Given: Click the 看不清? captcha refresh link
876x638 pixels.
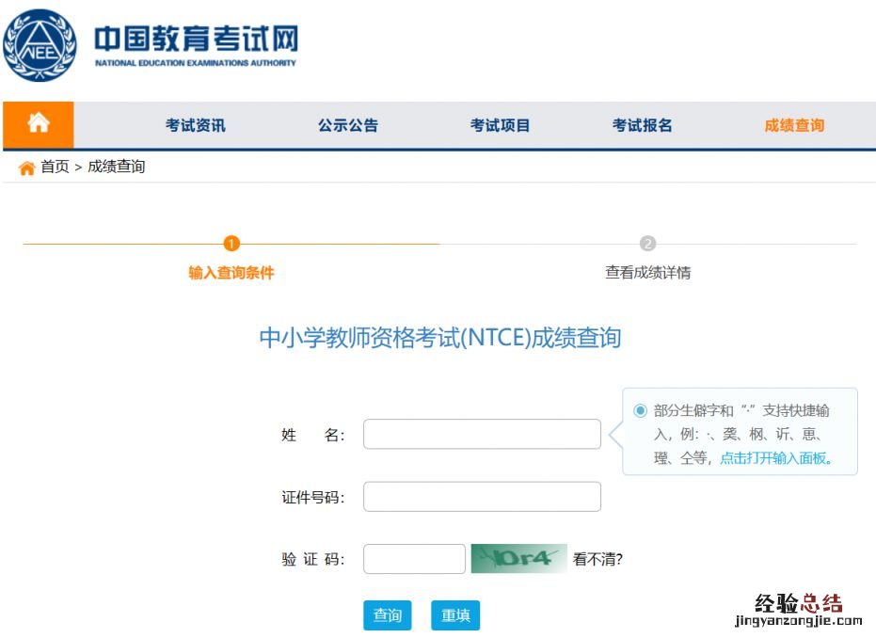Looking at the screenshot, I should pos(597,559).
